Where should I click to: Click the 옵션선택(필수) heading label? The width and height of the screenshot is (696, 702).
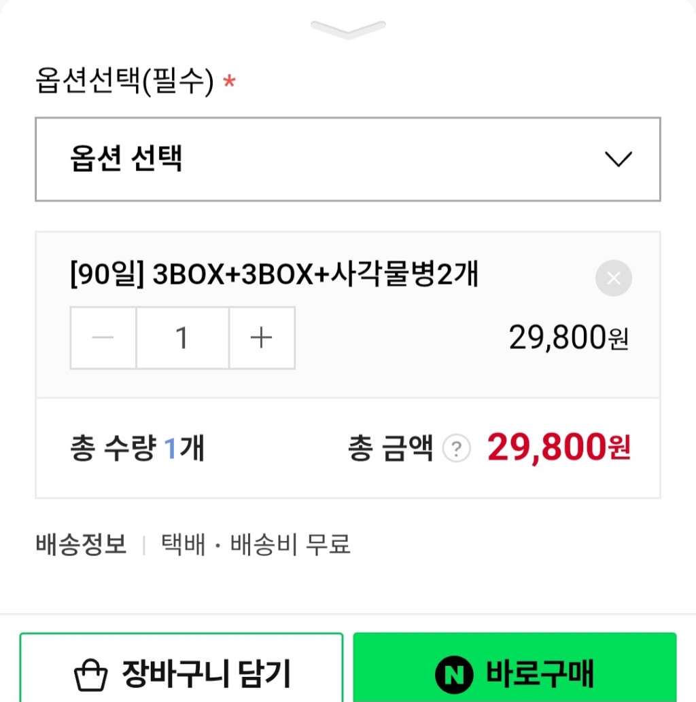click(125, 82)
